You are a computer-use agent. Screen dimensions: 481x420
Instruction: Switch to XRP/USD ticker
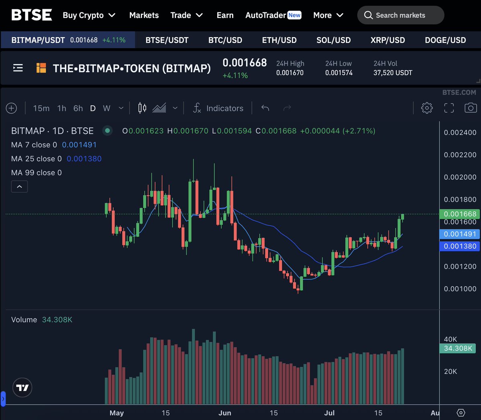pyautogui.click(x=388, y=40)
